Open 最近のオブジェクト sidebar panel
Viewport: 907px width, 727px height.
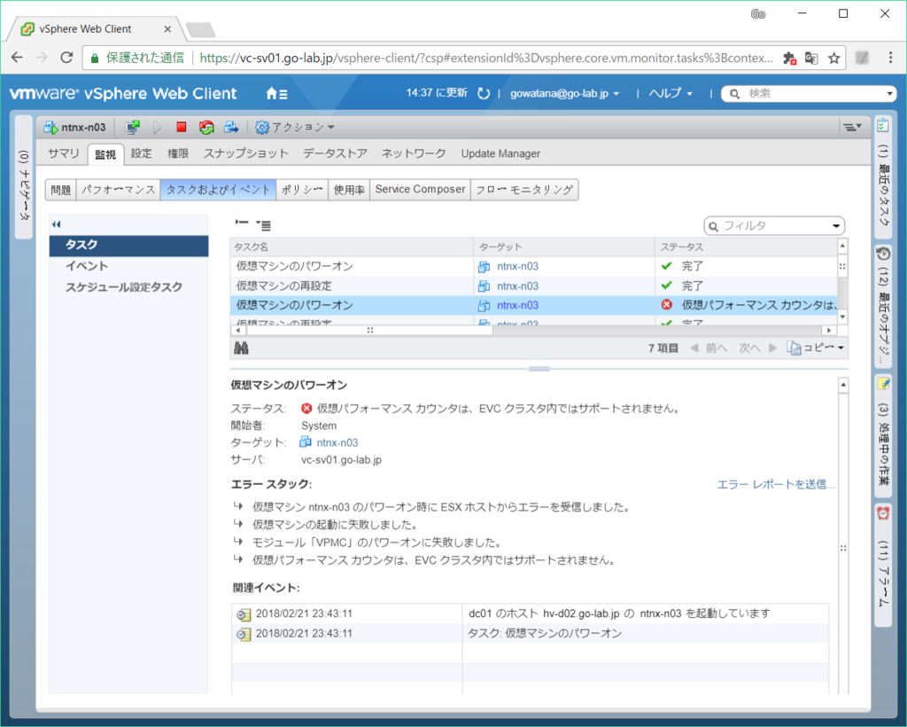pyautogui.click(x=883, y=306)
